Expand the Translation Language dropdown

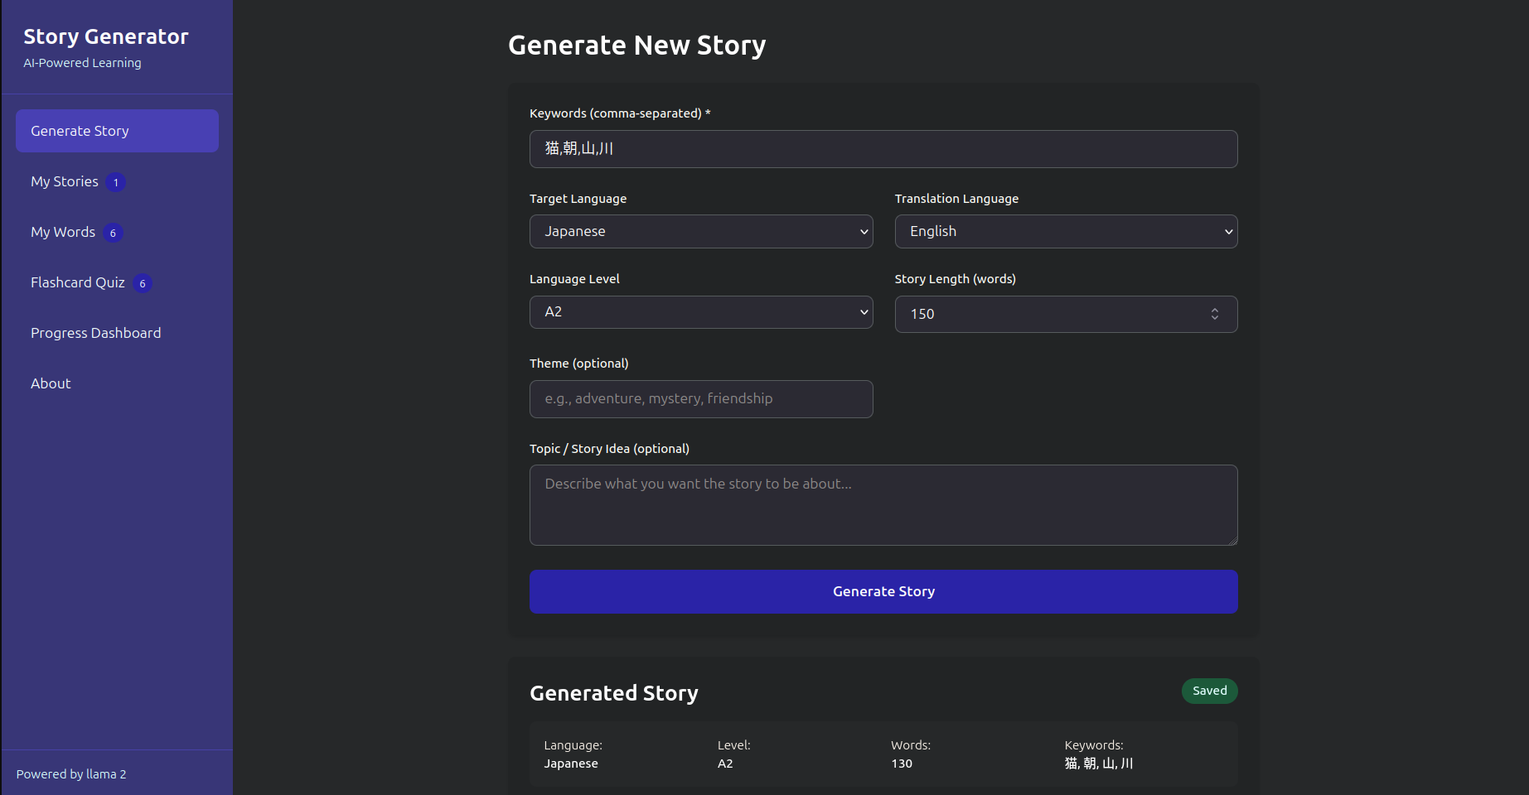1066,232
